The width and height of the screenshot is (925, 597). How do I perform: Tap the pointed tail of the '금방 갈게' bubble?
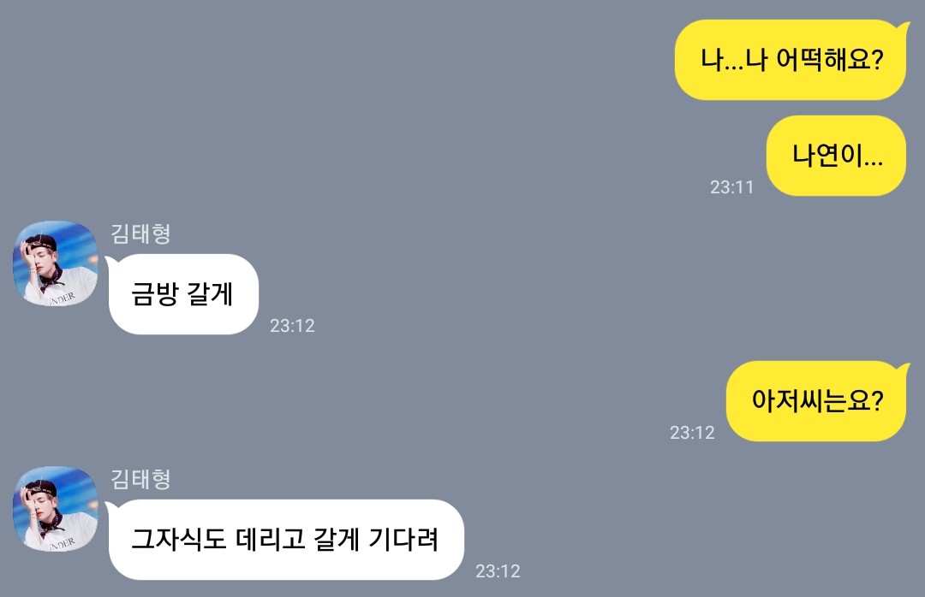pyautogui.click(x=112, y=263)
